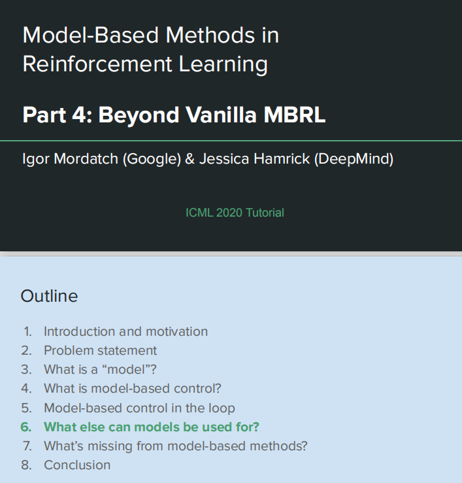Click highlighted item 'What else can models be used for?'

(152, 427)
